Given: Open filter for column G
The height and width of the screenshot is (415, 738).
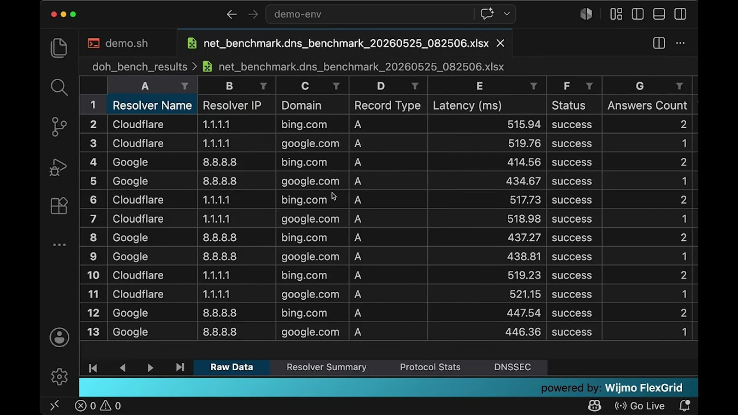Looking at the screenshot, I should pyautogui.click(x=679, y=86).
